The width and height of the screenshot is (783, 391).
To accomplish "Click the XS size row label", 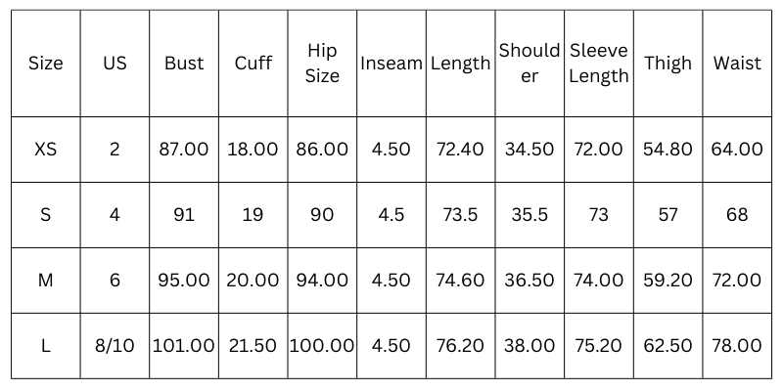I will click(x=46, y=150).
